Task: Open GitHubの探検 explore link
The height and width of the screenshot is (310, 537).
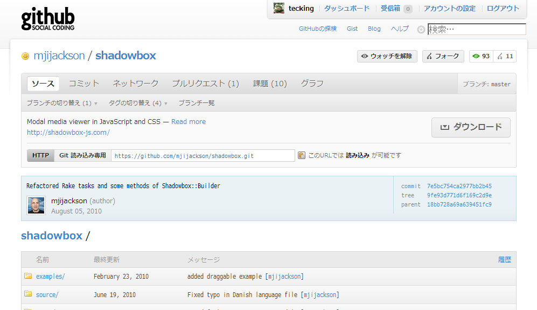Action: 318,29
